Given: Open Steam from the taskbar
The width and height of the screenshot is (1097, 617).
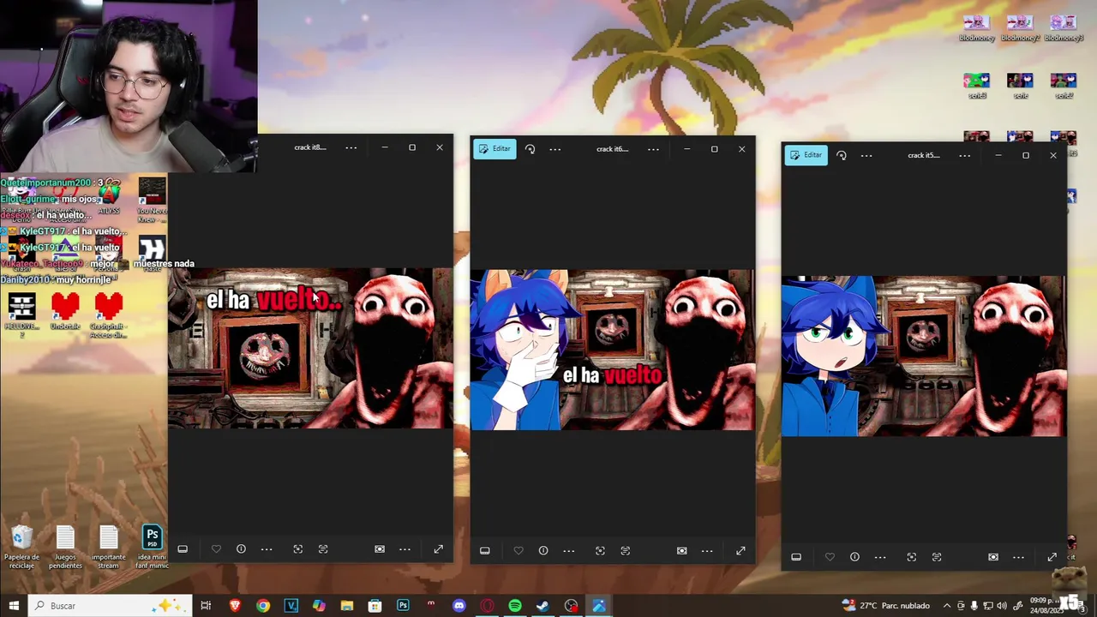Looking at the screenshot, I should 543,606.
